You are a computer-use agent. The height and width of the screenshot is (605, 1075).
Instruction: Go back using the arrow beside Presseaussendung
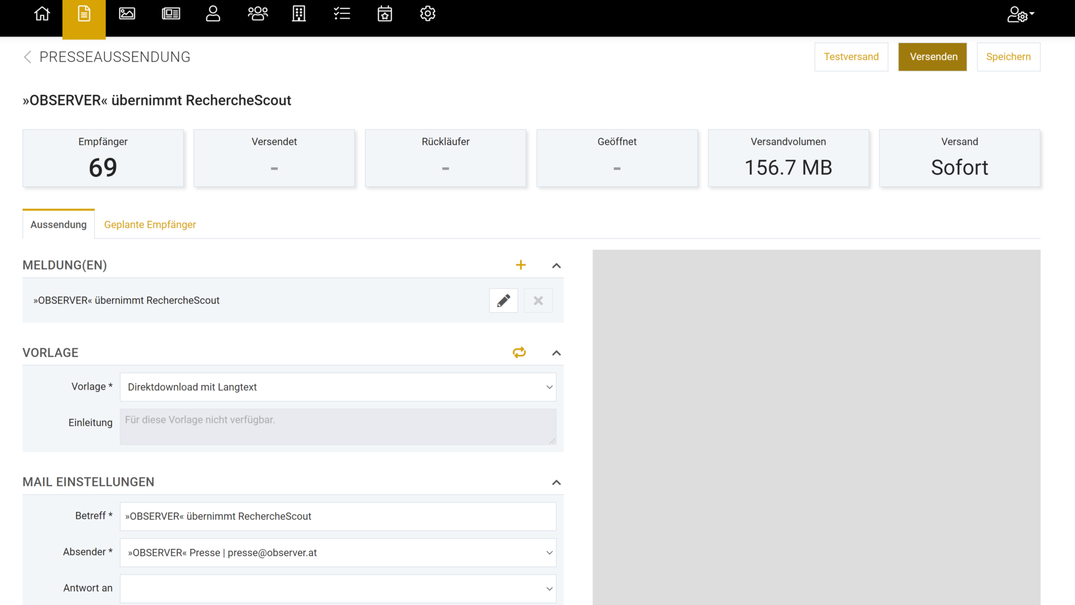(27, 57)
